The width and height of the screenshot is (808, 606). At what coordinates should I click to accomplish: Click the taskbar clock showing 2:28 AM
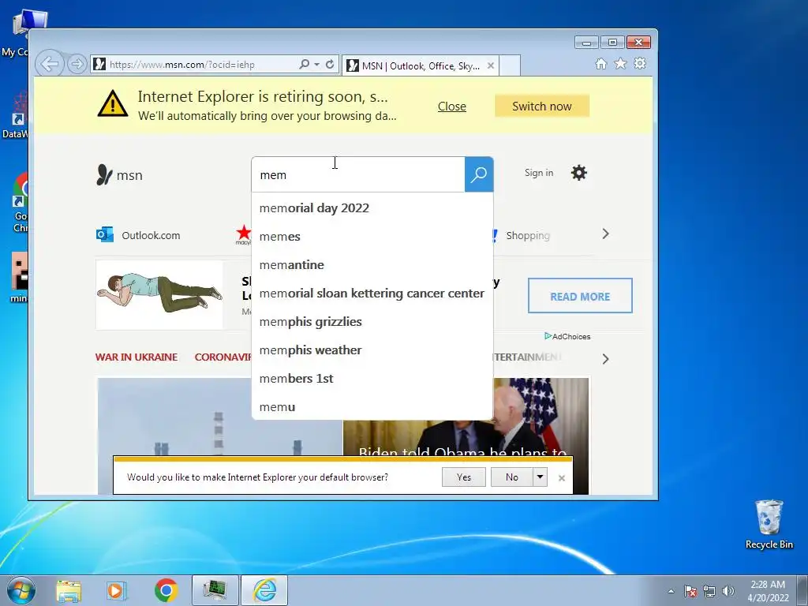[768, 590]
